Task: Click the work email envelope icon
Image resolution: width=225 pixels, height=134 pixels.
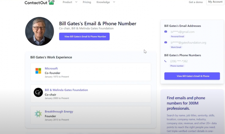Action: tap(166, 42)
